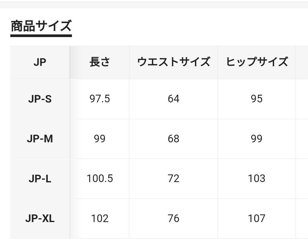
Task: Select the JP-XL length value 102
Action: 100,219
